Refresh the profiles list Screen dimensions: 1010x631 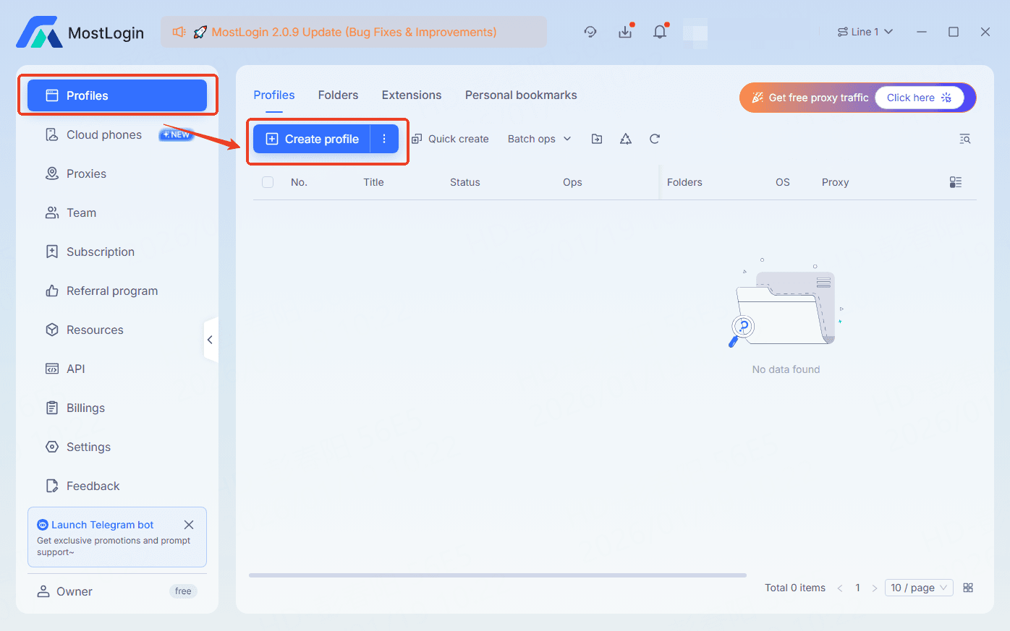tap(654, 138)
